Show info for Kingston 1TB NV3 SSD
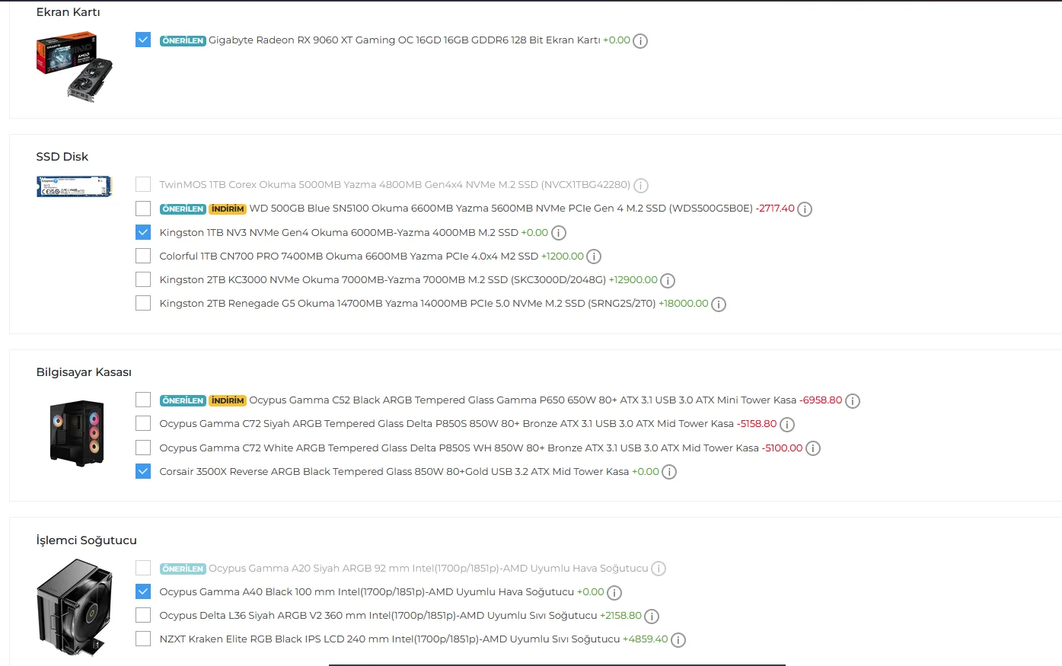The width and height of the screenshot is (1062, 666). tap(559, 233)
